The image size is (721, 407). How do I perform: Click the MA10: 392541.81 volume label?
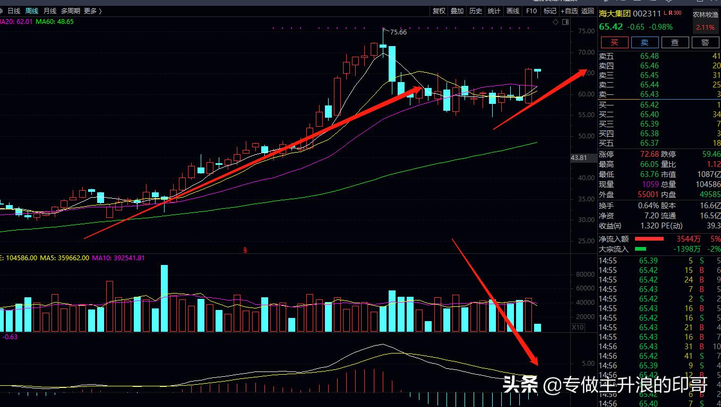pyautogui.click(x=118, y=258)
